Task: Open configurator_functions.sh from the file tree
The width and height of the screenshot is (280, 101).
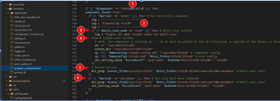Action: (x=29, y=34)
